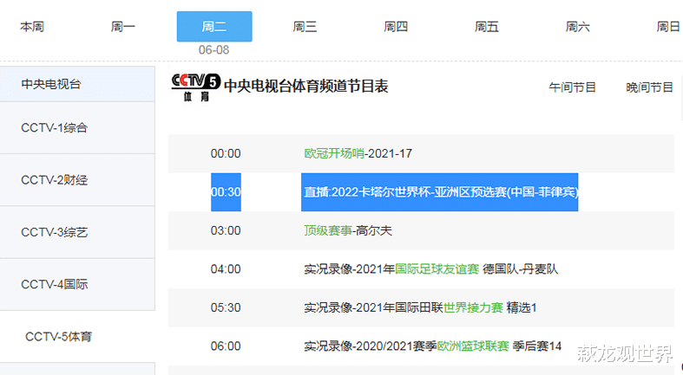Image resolution: width=683 pixels, height=375 pixels.
Task: Click the 00:00 time cell
Action: (226, 153)
